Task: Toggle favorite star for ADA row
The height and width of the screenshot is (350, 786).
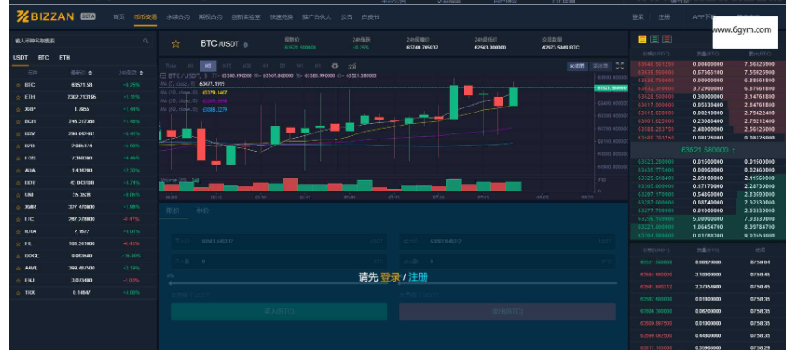Action: pos(18,171)
